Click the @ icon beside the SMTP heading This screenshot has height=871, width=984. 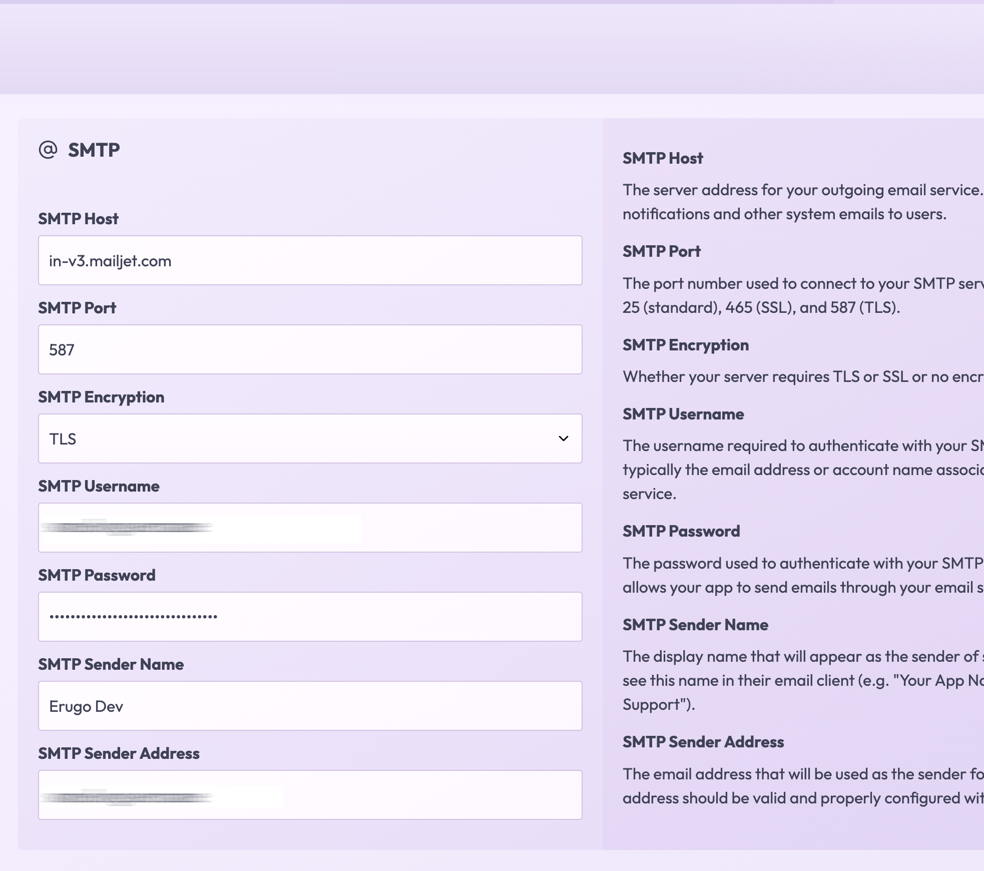[x=49, y=149]
